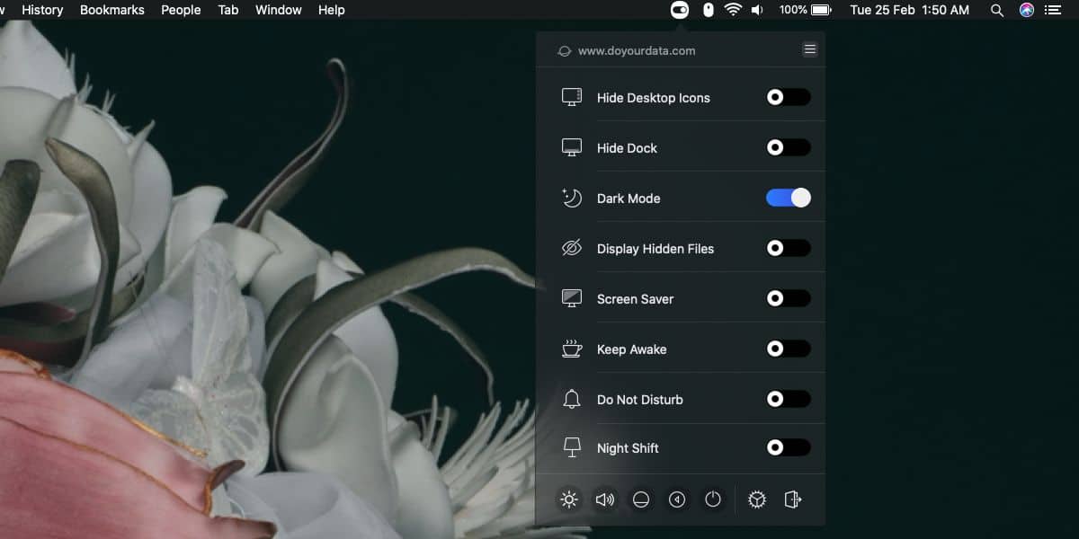1079x539 pixels.
Task: Click the Do Not Disturb bell icon
Action: (x=572, y=399)
